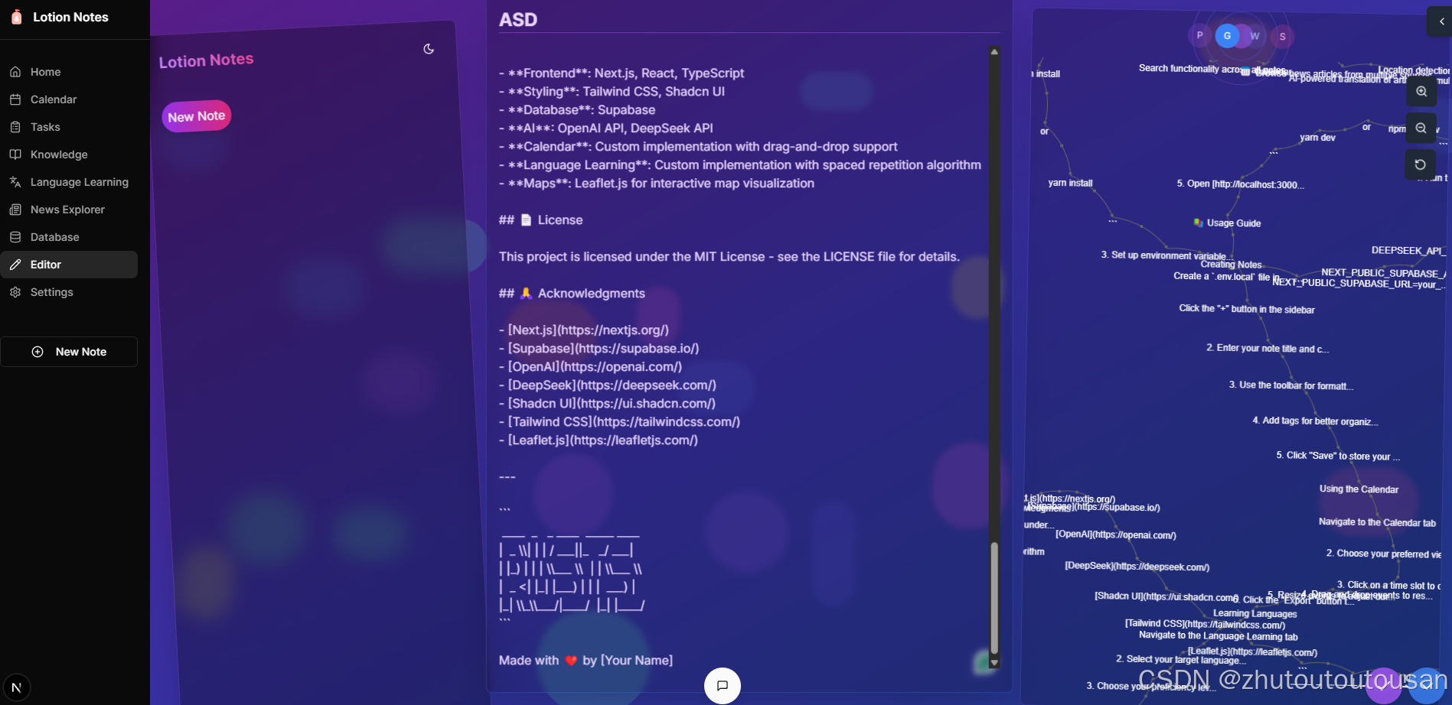Select the blue G avatar circle

coord(1227,35)
